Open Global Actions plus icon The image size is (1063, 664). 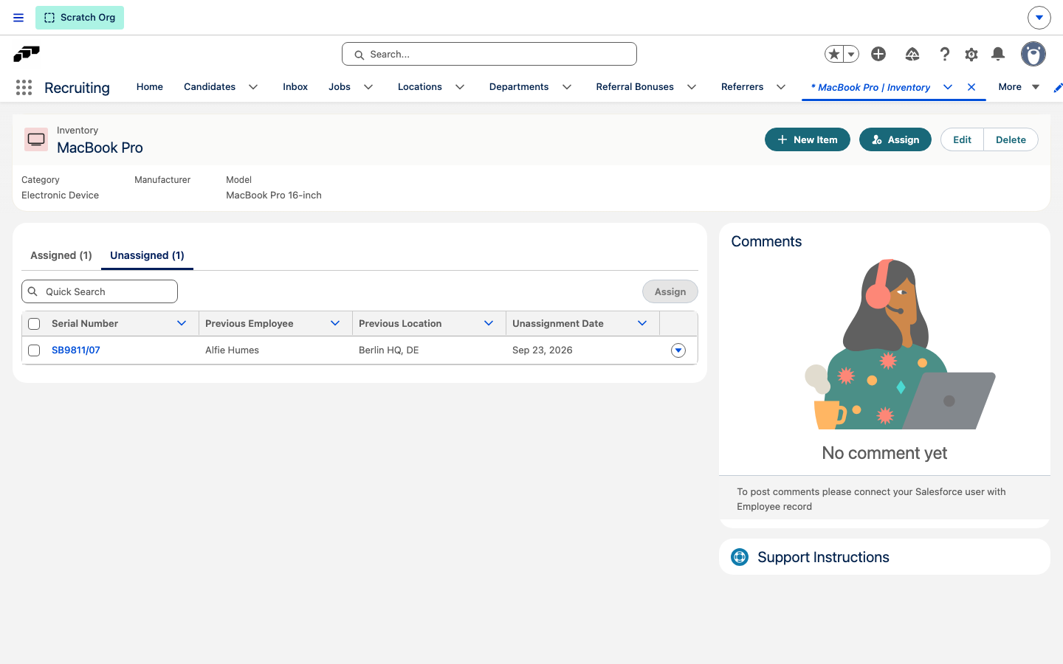click(x=878, y=54)
